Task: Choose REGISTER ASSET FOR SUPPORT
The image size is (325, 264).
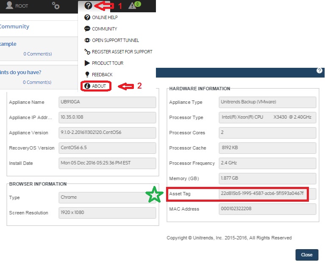Action: click(x=122, y=52)
